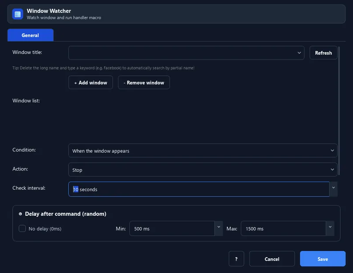Open the Window title dropdown

pos(186,53)
